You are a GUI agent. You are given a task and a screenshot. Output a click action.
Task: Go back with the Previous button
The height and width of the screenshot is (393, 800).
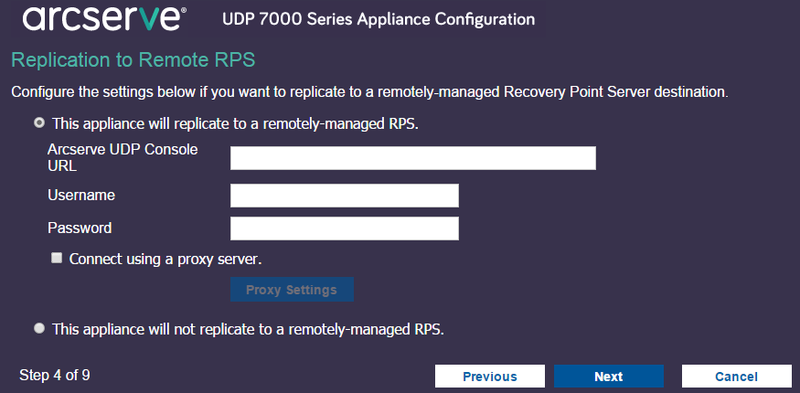click(x=489, y=377)
